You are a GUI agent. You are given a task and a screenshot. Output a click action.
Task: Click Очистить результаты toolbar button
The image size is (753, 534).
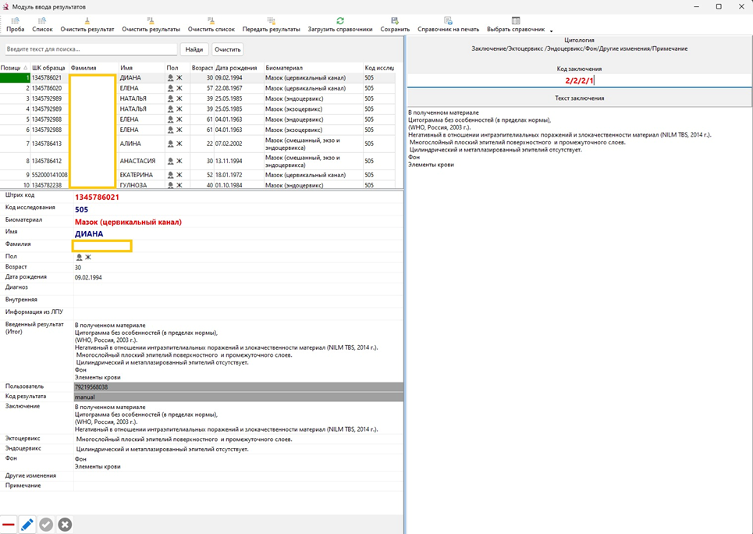point(151,25)
